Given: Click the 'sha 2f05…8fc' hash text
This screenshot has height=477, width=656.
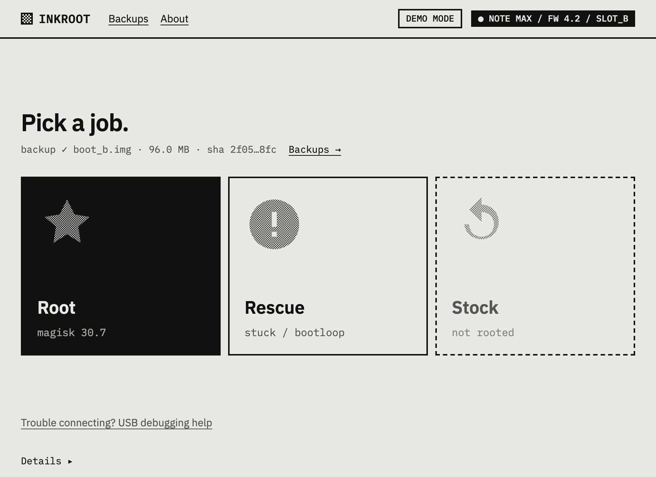Looking at the screenshot, I should (242, 149).
